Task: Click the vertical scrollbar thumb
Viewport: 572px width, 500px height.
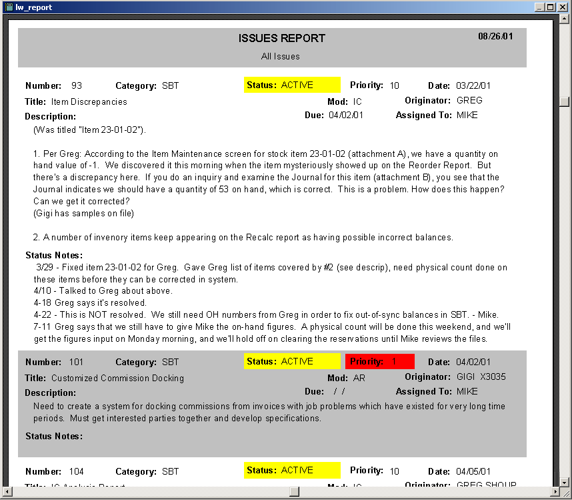Action: pyautogui.click(x=564, y=101)
